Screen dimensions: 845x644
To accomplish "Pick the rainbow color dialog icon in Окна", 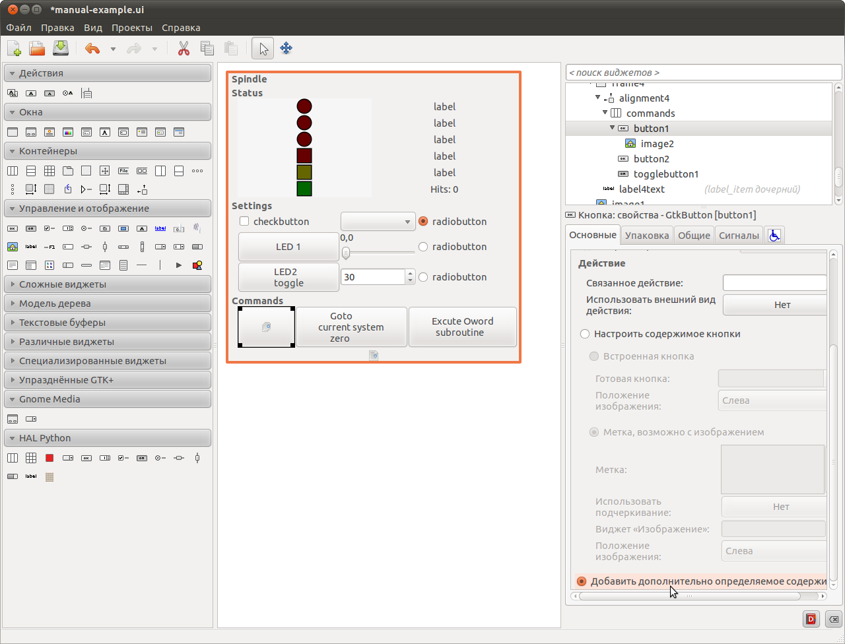I will click(67, 132).
